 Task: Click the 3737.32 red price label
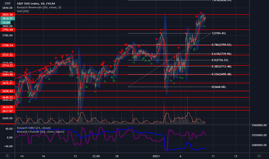(8, 55)
